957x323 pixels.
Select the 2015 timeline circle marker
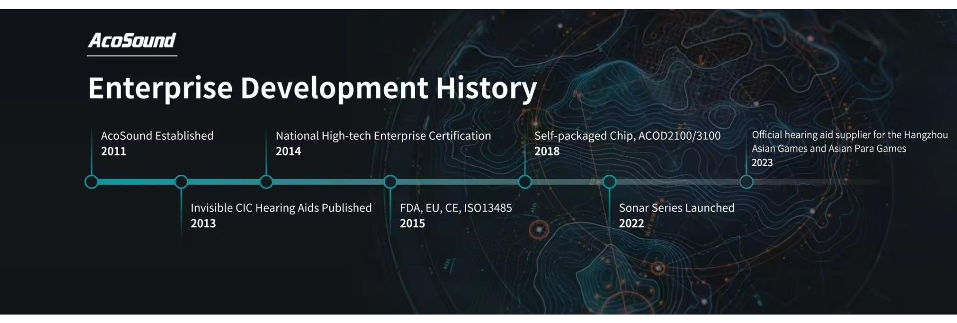click(390, 182)
